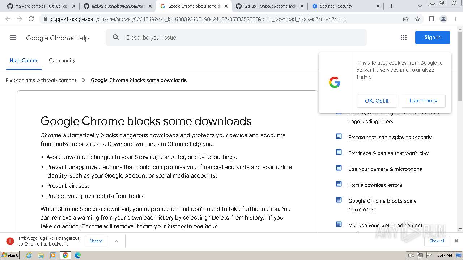Open File Explorer from the taskbar

41,255
